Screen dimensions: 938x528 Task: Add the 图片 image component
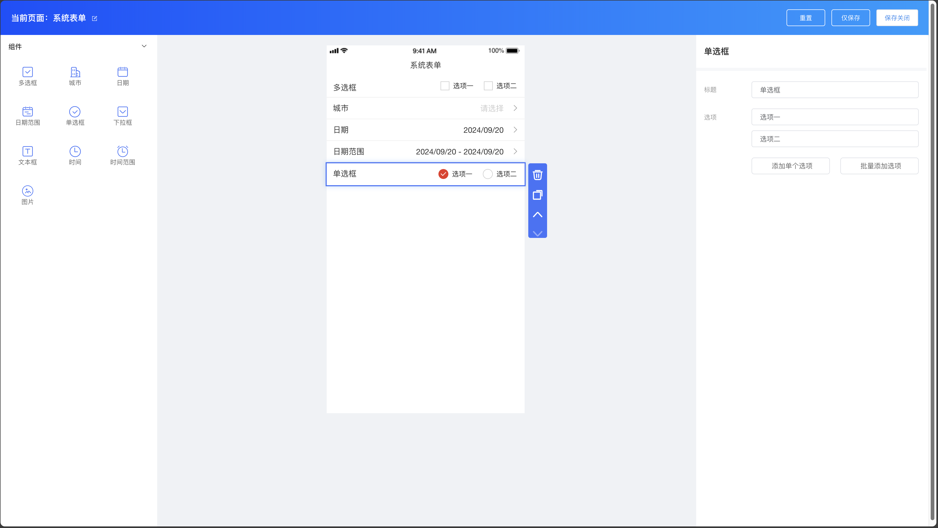point(28,191)
